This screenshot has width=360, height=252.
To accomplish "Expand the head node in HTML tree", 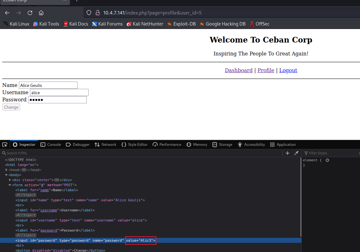I will [x=6, y=170].
